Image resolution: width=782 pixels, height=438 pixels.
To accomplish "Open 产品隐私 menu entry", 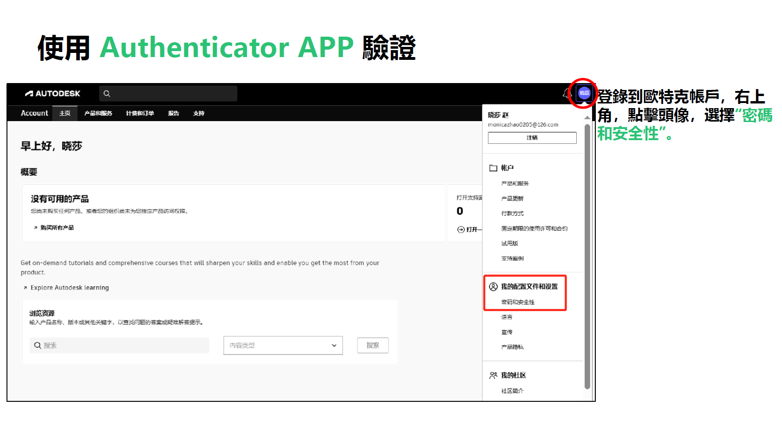I will coord(512,347).
